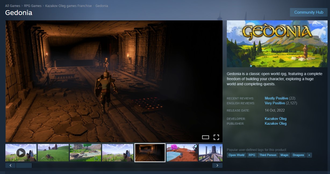Open developer Kazakov Oleg link
This screenshot has width=330, height=174.
[275, 119]
